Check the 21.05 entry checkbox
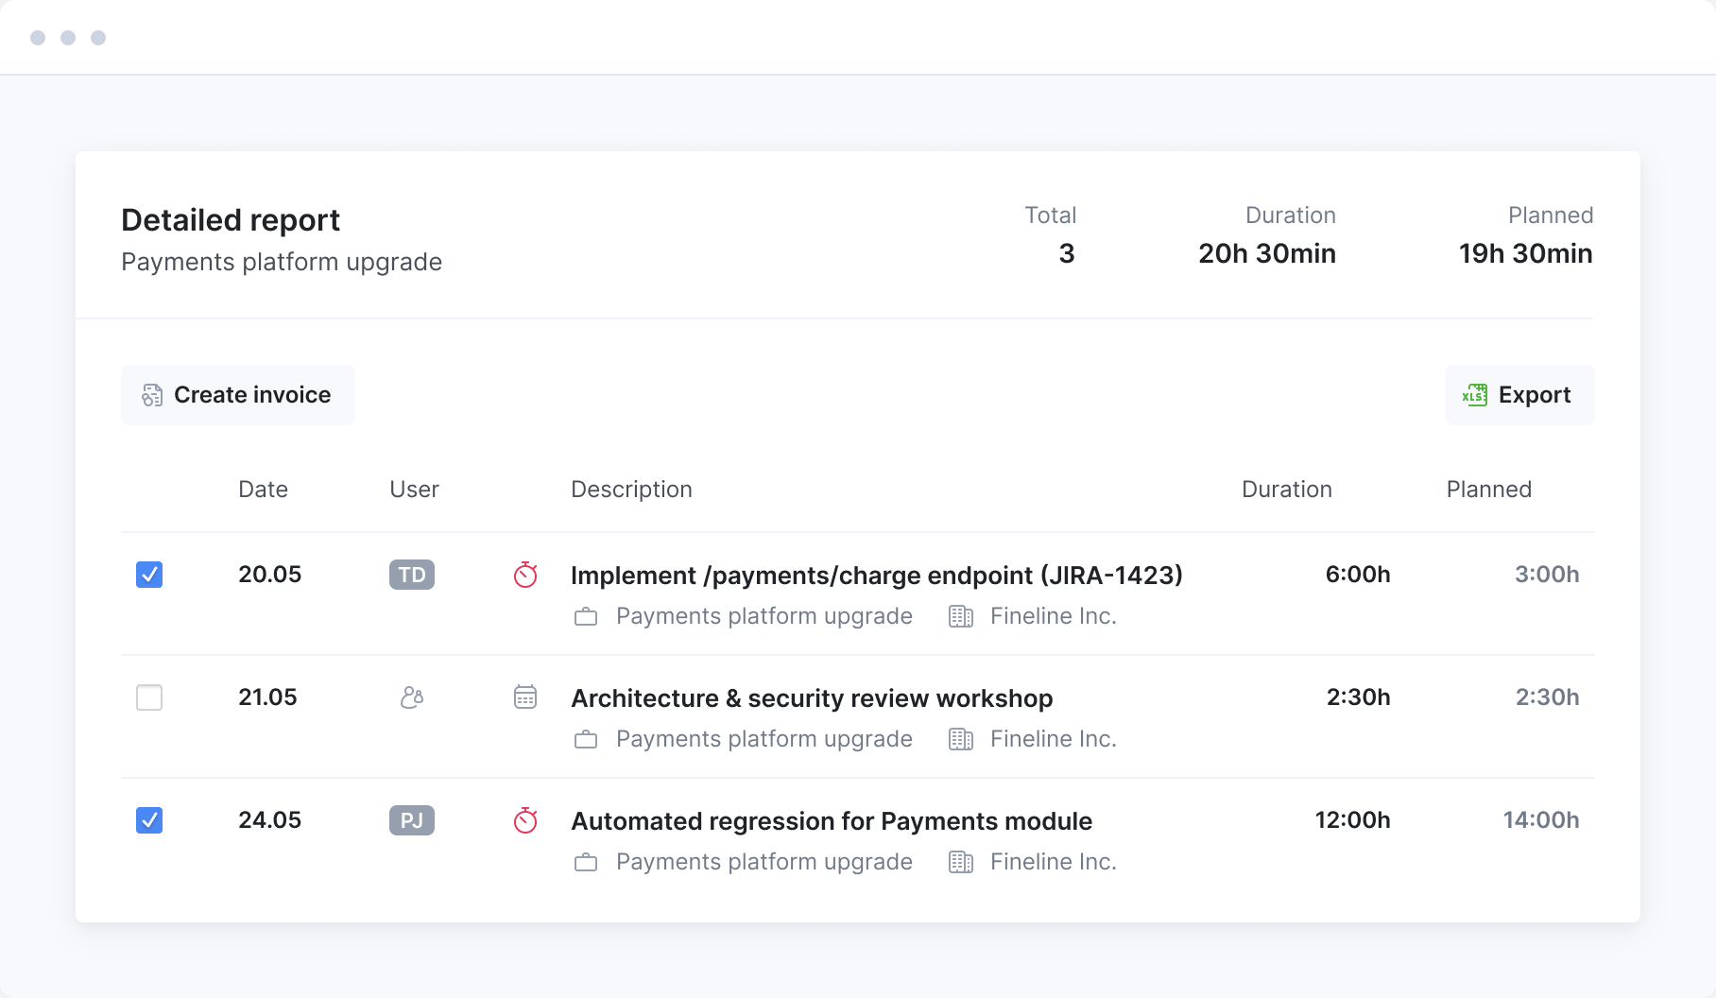 pos(149,697)
